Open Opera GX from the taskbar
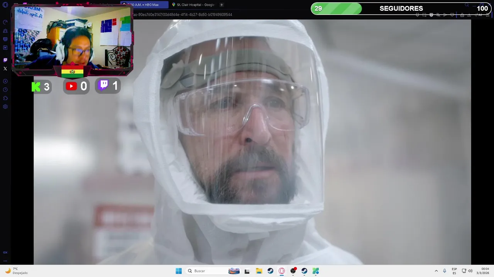The width and height of the screenshot is (494, 277). [282, 271]
